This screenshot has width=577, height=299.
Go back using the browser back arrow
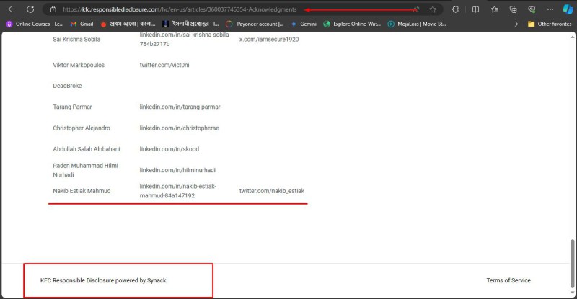pos(12,9)
